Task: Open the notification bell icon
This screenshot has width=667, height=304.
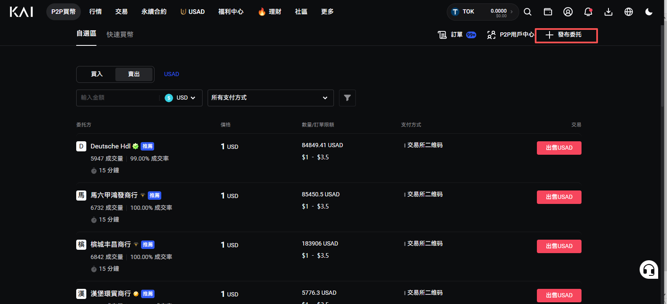Action: [x=588, y=12]
